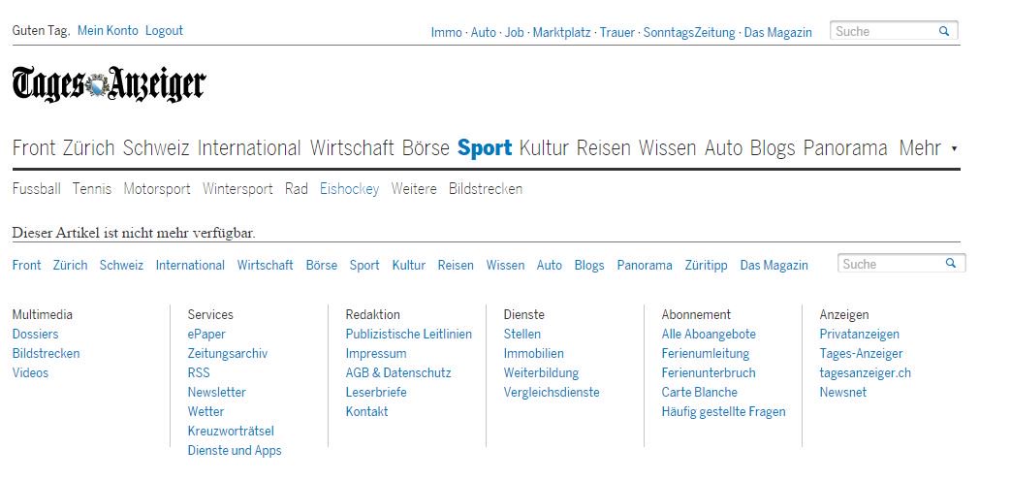Open the Fussball sub-section

tap(37, 189)
